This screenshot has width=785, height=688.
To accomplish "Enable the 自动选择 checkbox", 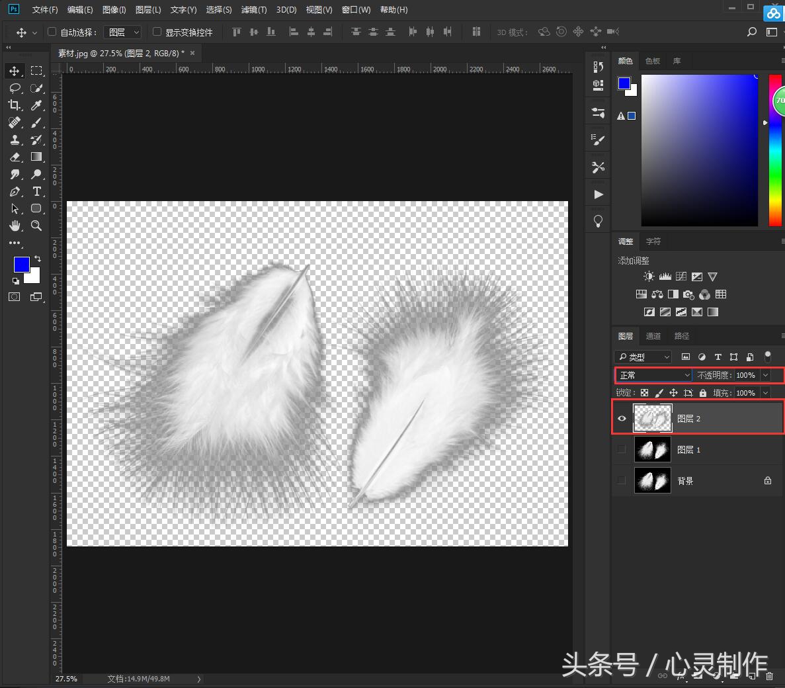I will click(52, 32).
